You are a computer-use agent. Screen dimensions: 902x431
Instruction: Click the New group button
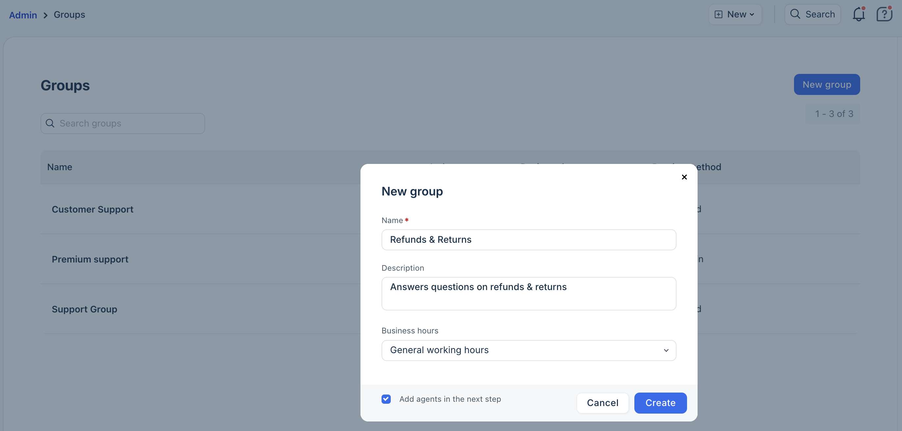click(826, 84)
